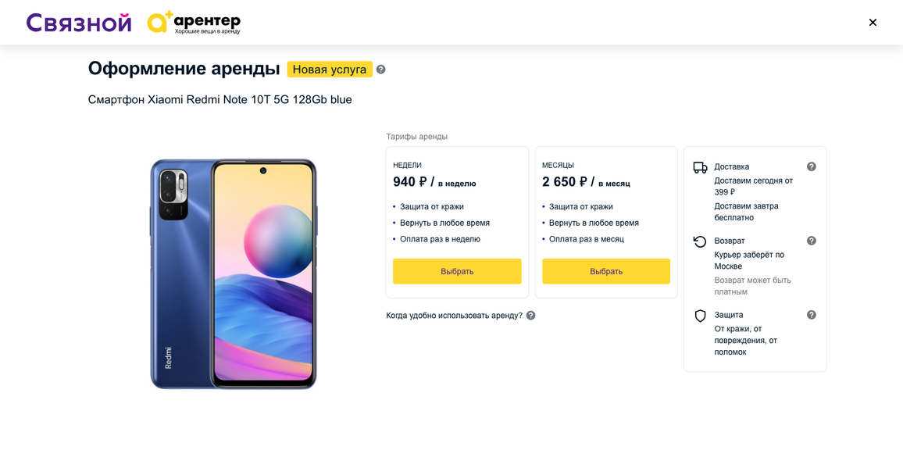Select the weekly 940 ₽ tariff button
This screenshot has width=903, height=468.
[457, 271]
